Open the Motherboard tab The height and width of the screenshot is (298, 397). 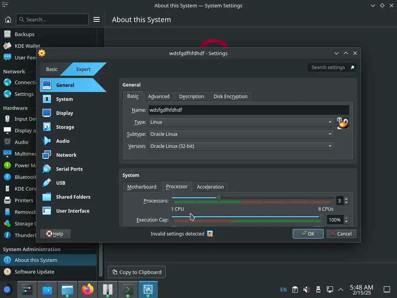tap(142, 187)
